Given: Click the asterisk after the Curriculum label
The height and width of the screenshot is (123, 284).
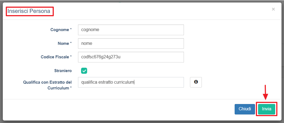Looking at the screenshot, I should pyautogui.click(x=71, y=88).
